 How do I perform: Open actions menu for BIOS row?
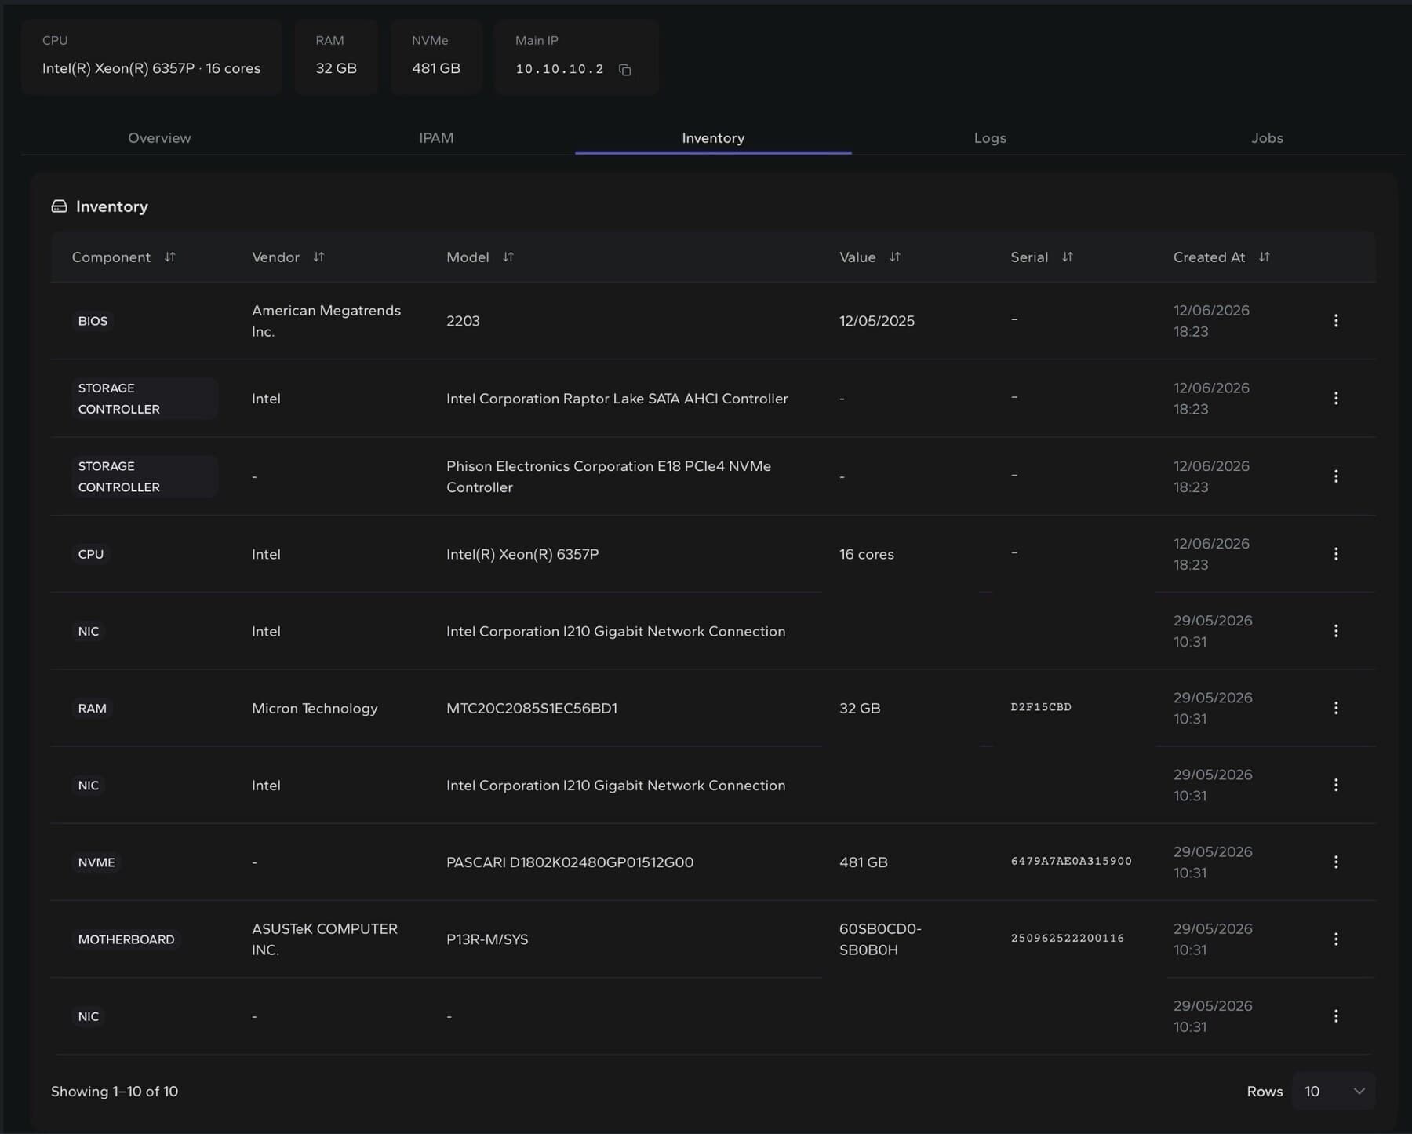pos(1336,320)
